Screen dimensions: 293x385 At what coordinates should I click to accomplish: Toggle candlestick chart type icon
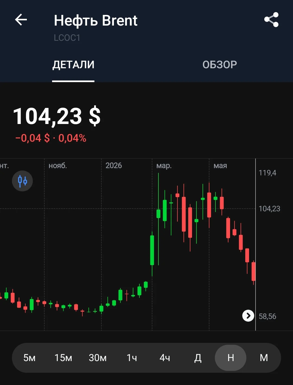(x=22, y=181)
